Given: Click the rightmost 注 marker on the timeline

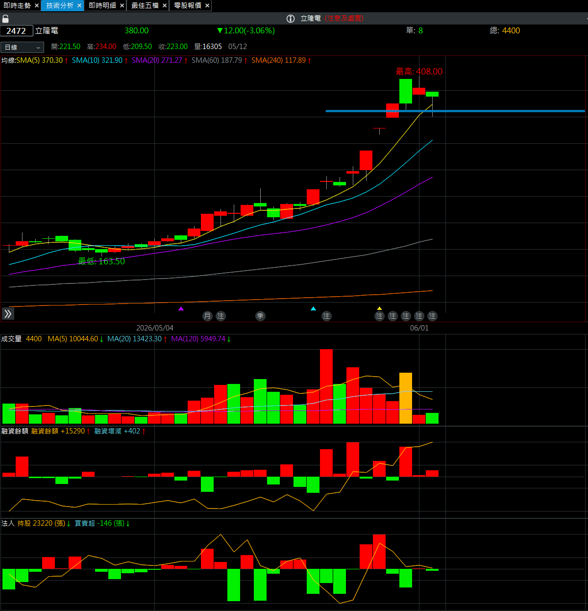Looking at the screenshot, I should [x=432, y=316].
